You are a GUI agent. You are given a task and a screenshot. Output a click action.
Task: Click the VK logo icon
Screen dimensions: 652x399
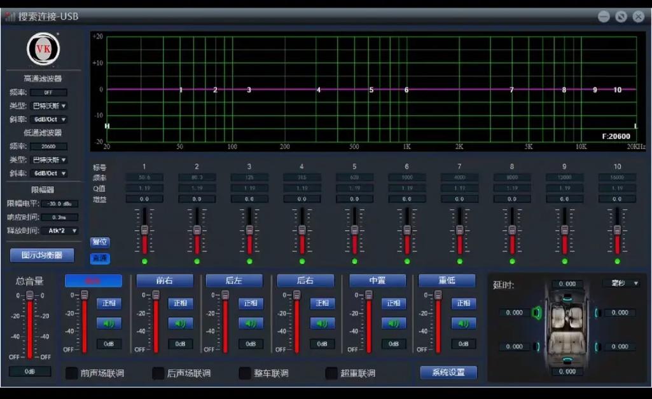(x=43, y=49)
